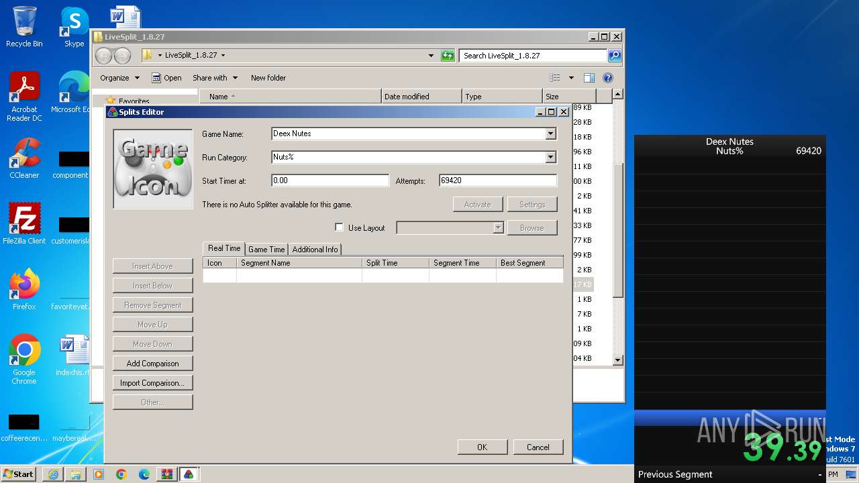Sort by the Date modified column
This screenshot has width=859, height=483.
pyautogui.click(x=421, y=97)
